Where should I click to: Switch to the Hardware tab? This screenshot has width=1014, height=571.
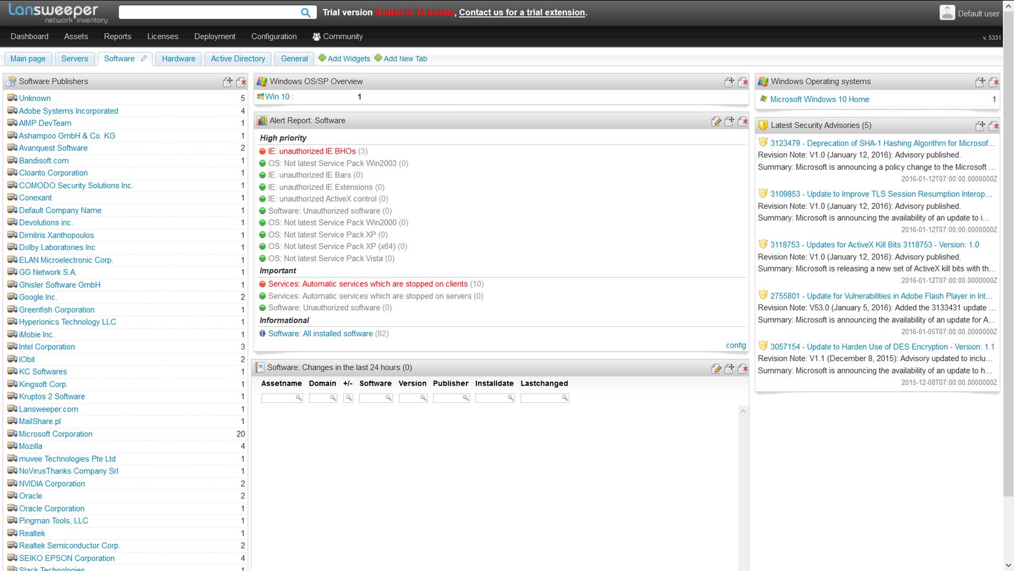[x=179, y=58]
